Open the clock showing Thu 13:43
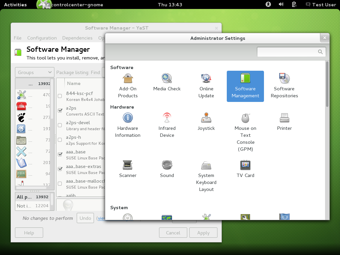The height and width of the screenshot is (255, 340). 170,5
